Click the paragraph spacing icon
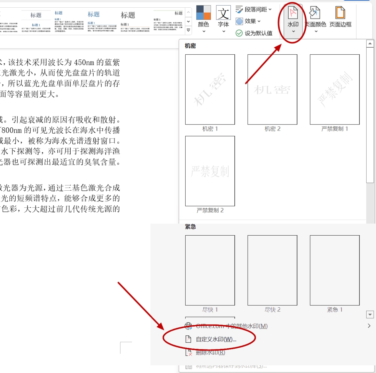The width and height of the screenshot is (376, 373). coord(239,9)
